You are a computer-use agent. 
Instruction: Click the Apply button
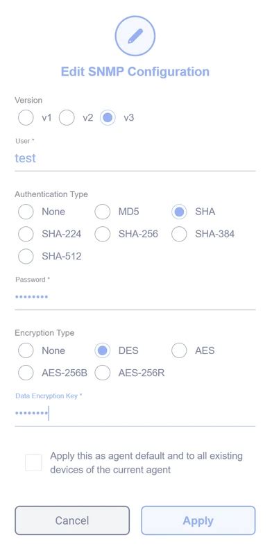(198, 520)
